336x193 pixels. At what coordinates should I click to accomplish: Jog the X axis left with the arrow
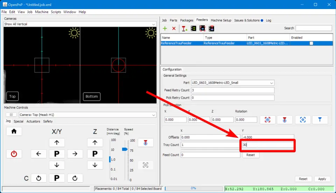pyautogui.click(x=38, y=154)
